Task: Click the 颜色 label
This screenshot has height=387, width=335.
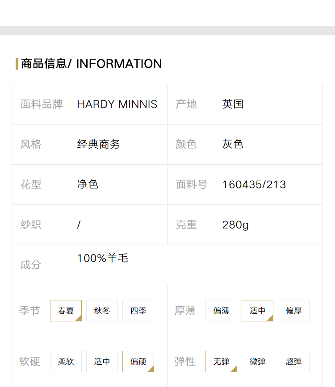Action: point(186,144)
